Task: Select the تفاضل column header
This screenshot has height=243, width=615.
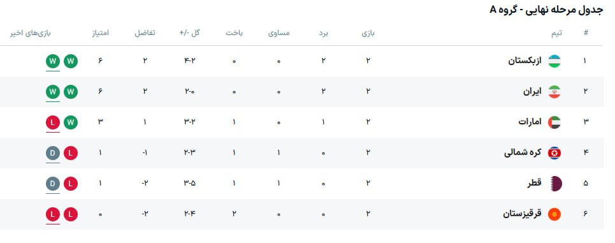Action: [145, 33]
